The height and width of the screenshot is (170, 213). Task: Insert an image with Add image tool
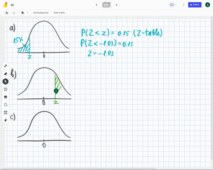[x=5, y=97]
